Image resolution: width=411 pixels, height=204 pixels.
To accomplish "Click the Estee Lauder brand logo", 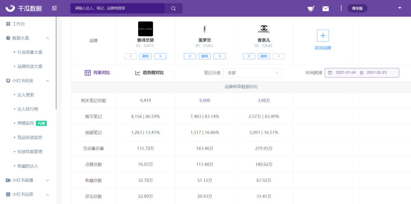I will tap(145, 29).
